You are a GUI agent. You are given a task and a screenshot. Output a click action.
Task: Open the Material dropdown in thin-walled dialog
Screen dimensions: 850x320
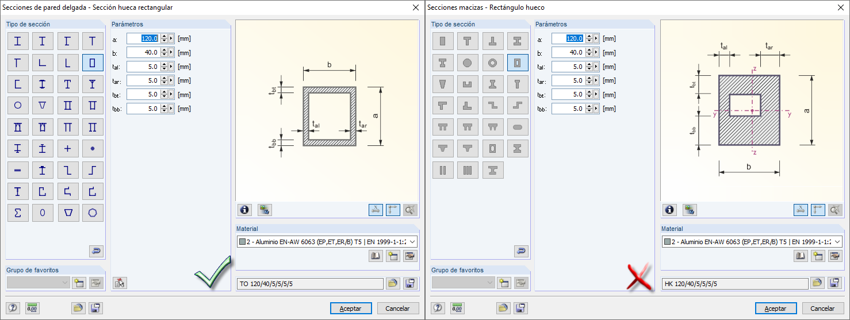tap(412, 242)
